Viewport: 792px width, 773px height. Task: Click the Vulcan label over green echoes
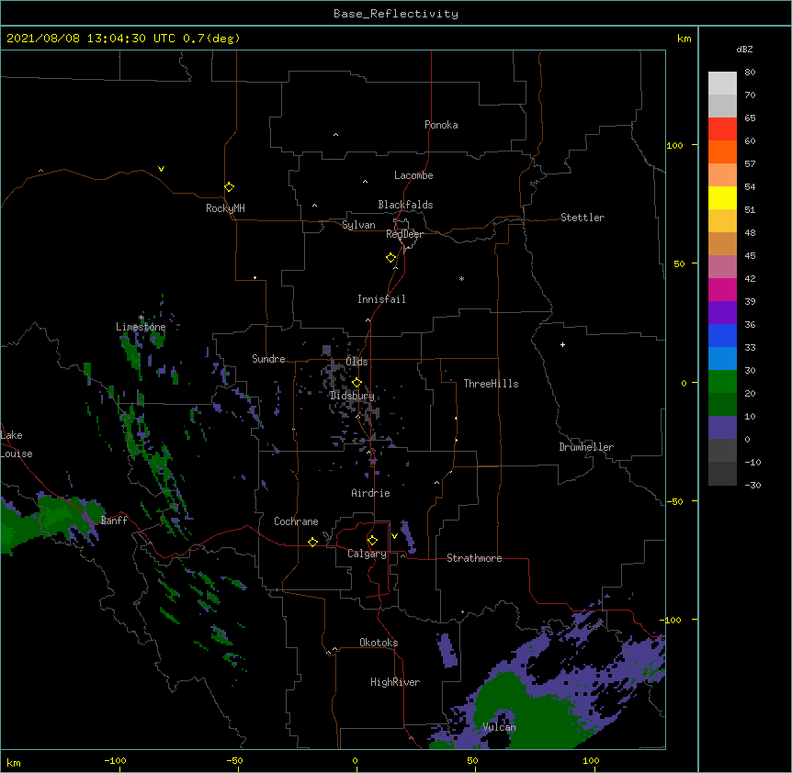coord(499,727)
